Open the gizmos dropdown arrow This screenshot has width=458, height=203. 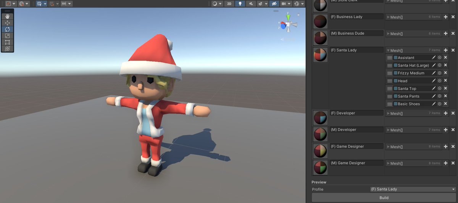tap(302, 4)
